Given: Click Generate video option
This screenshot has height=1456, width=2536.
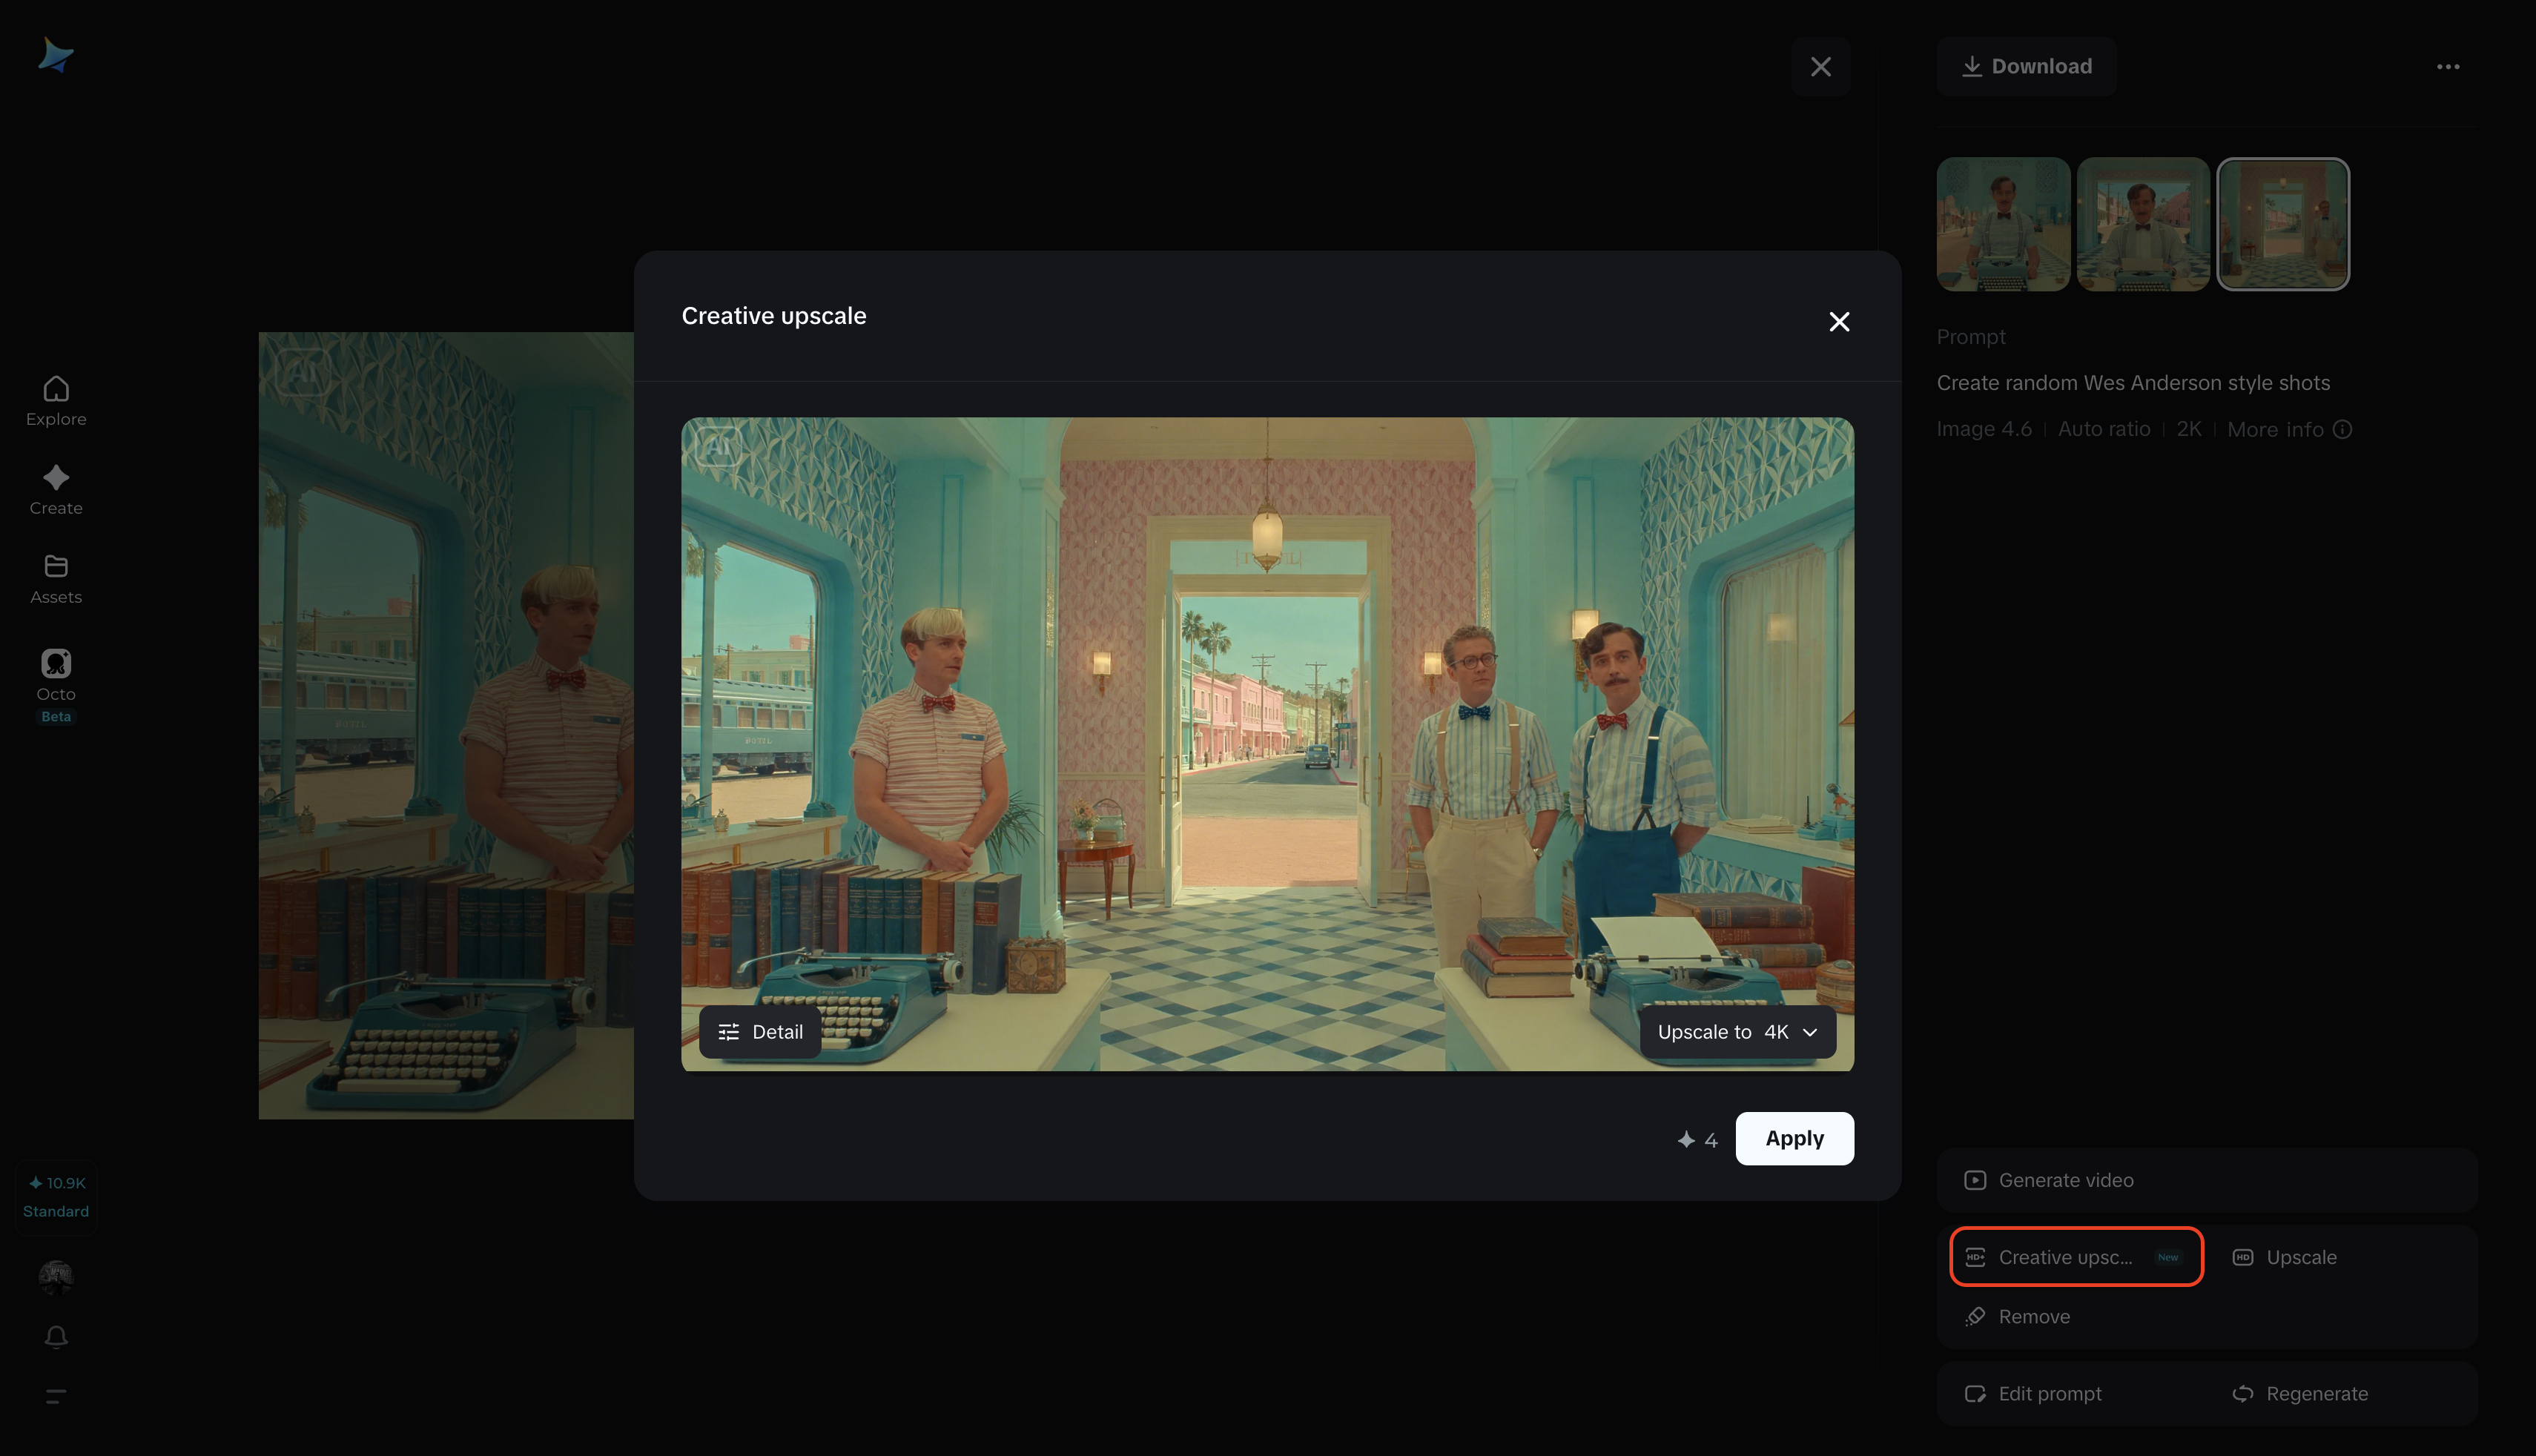Looking at the screenshot, I should (2207, 1181).
